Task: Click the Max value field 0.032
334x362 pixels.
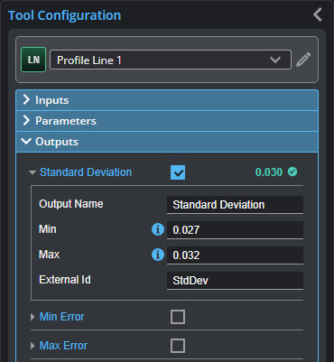Action: 235,255
